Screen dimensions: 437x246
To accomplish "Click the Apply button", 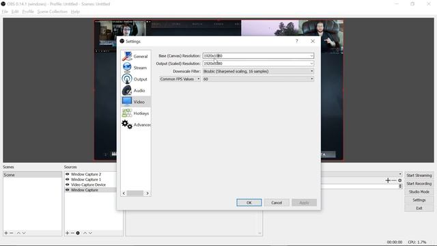I will (304, 203).
